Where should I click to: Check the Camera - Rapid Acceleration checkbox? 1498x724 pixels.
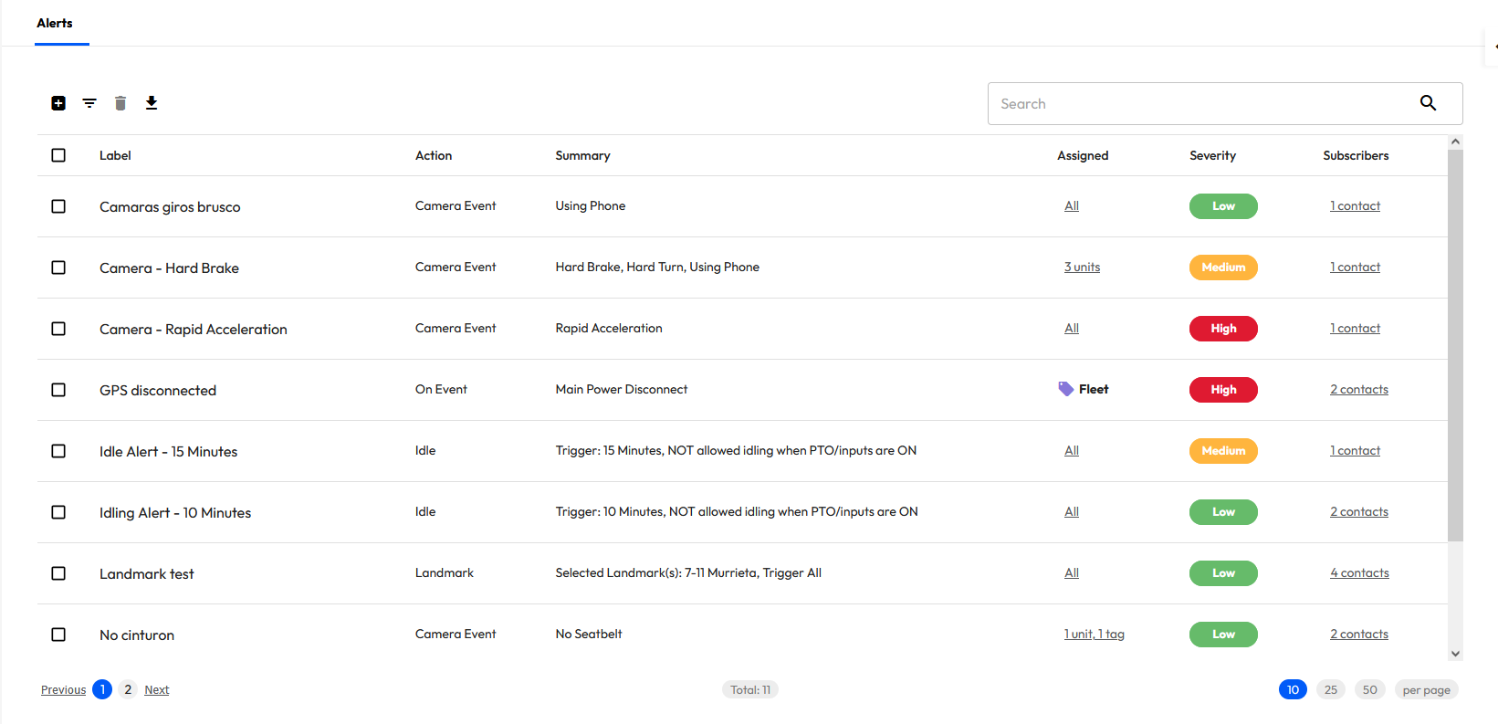tap(58, 329)
